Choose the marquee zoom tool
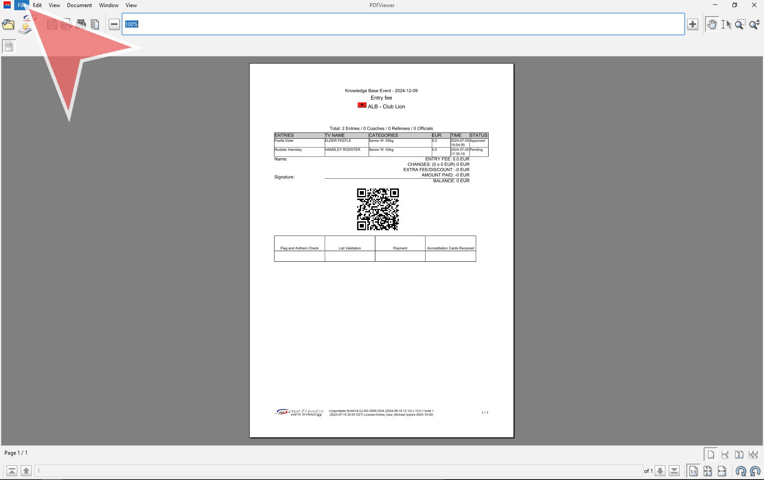 740,24
